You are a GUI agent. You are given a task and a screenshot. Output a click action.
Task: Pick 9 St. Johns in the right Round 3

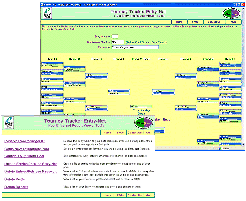186,75
